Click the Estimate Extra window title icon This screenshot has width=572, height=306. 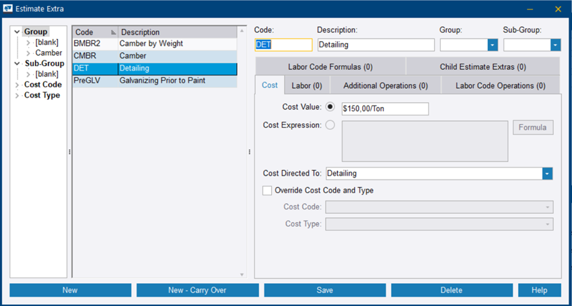tap(9, 9)
